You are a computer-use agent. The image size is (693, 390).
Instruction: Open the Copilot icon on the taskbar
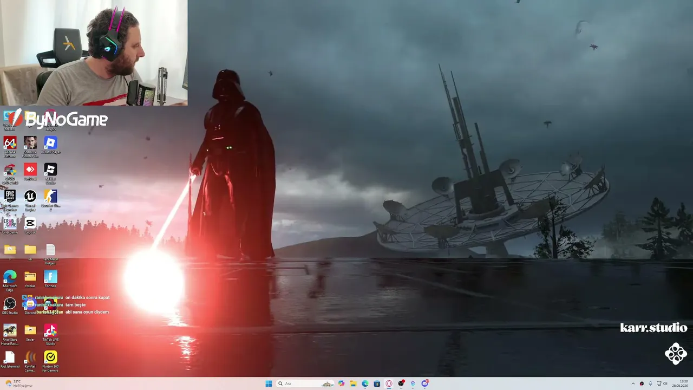[341, 383]
